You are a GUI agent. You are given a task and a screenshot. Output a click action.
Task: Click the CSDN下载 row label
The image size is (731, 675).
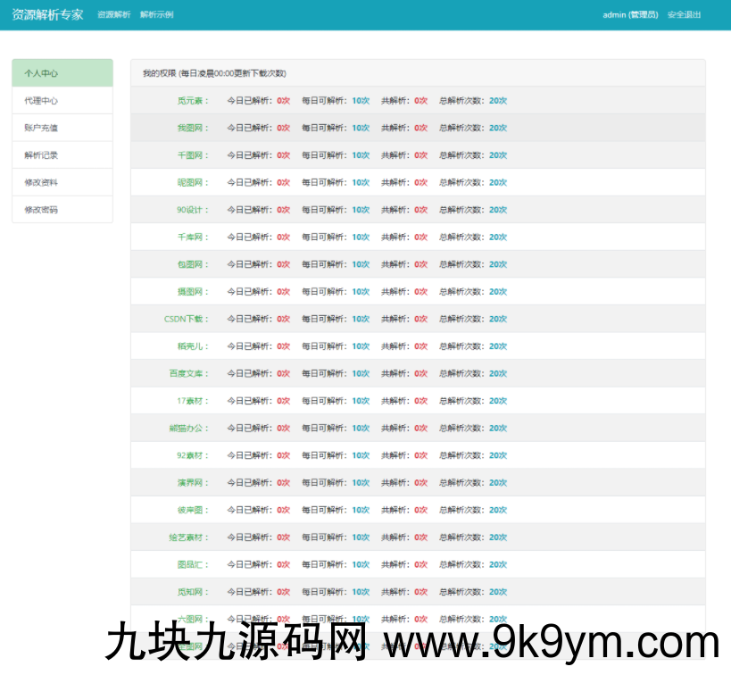[186, 319]
